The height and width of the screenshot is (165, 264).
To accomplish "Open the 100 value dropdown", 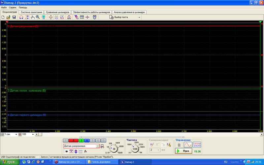I will (x=33, y=134).
